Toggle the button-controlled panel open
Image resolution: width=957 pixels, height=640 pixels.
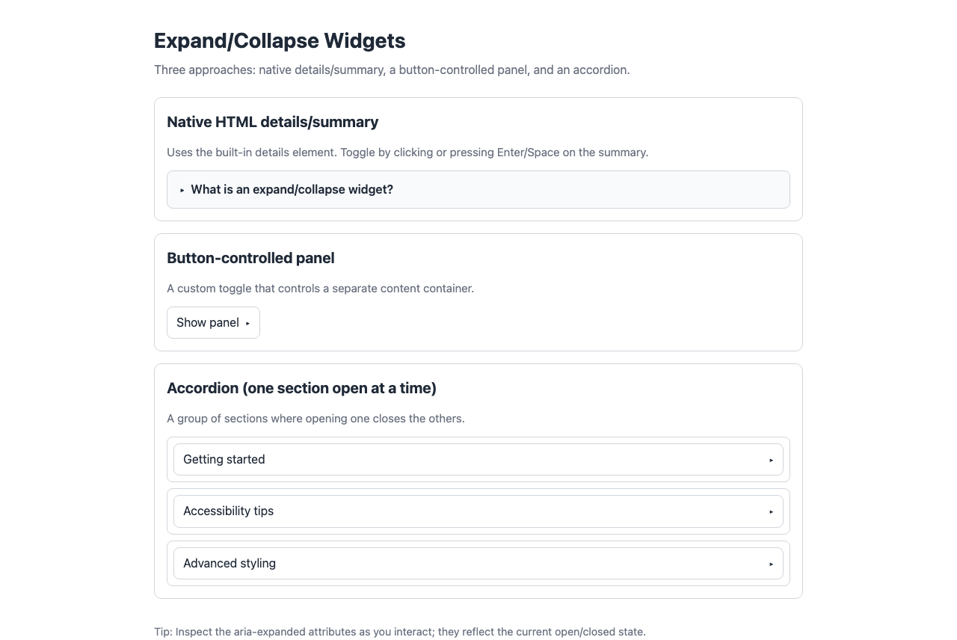213,322
